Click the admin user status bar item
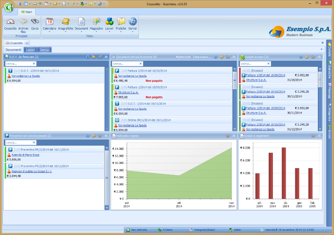This screenshot has width=334, height=235. pyautogui.click(x=235, y=230)
